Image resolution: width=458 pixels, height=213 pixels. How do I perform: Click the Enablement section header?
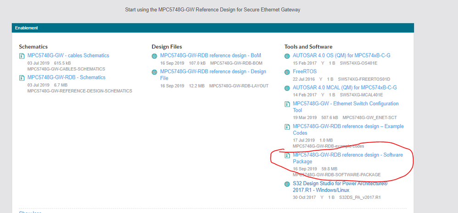click(x=212, y=28)
